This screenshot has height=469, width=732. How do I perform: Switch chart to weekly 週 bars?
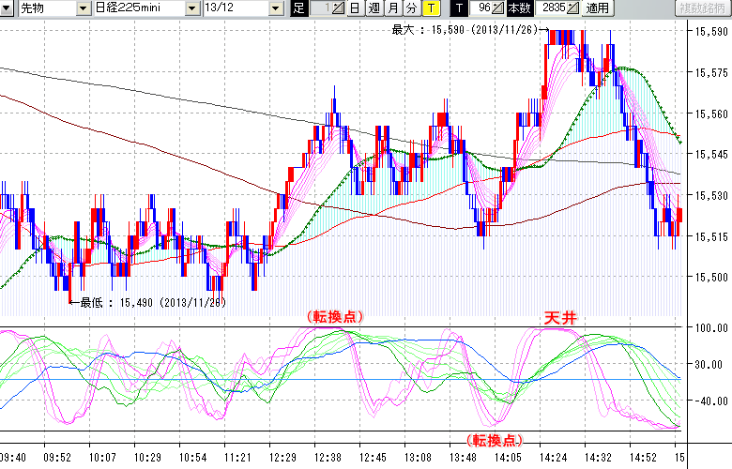tap(374, 8)
